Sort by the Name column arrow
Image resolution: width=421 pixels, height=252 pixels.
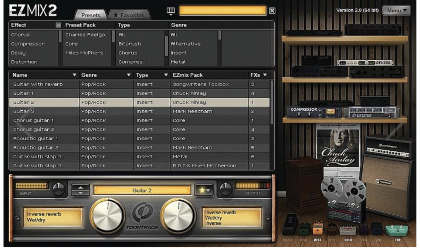click(74, 75)
